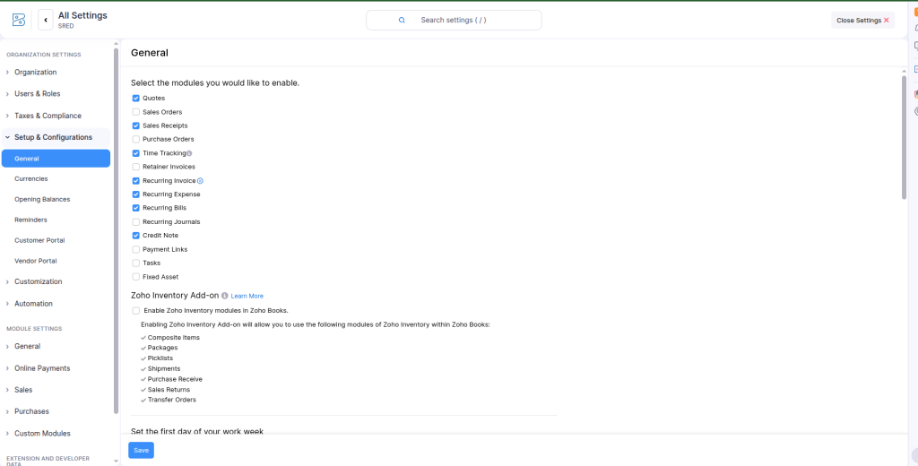918x466 pixels.
Task: Open the info icon next to Time Tracking
Action: (x=189, y=153)
